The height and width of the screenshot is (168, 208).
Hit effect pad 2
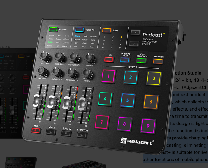point(131,77)
